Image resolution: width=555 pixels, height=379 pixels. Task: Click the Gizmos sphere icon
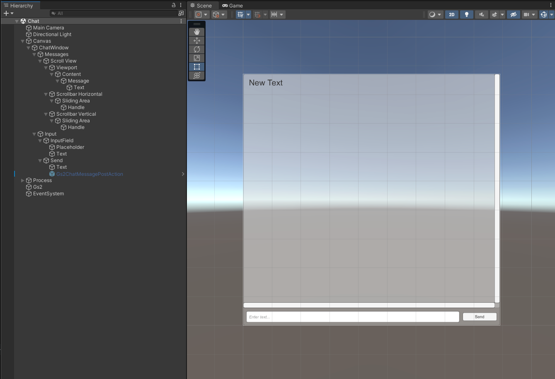(x=544, y=15)
